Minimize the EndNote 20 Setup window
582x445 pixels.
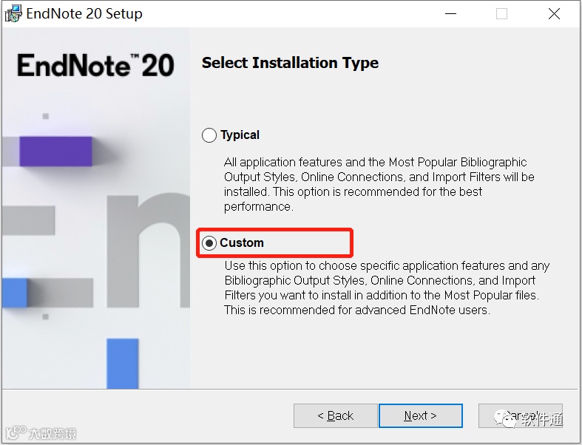450,14
